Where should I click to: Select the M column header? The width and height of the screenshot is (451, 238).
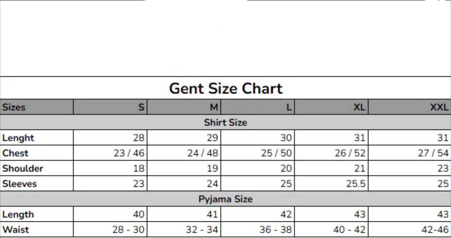pos(184,107)
